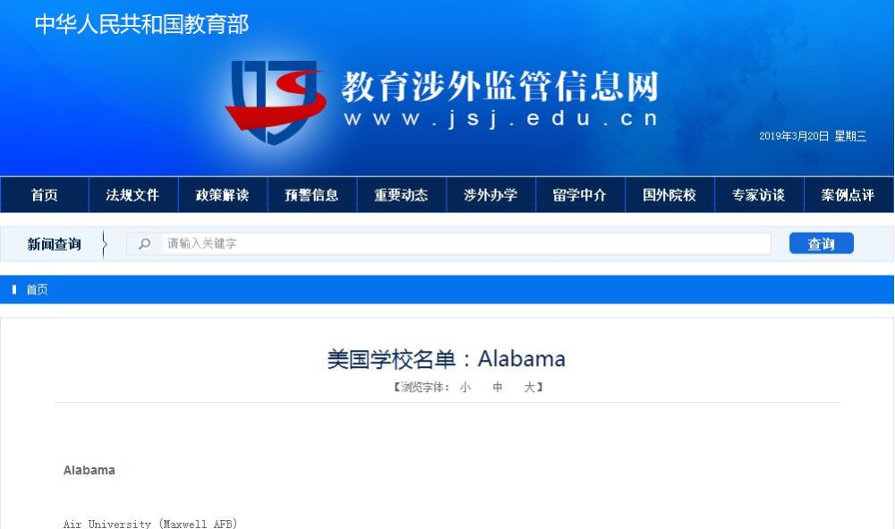Click the marker icon before the 首页 breadcrumb
The image size is (895, 529).
point(14,290)
